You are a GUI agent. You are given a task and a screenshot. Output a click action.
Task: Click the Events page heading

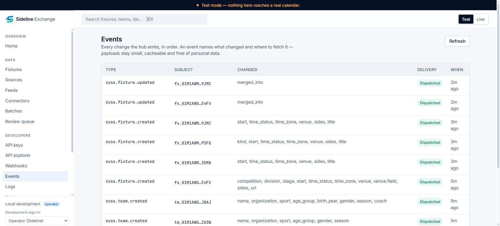(x=112, y=39)
